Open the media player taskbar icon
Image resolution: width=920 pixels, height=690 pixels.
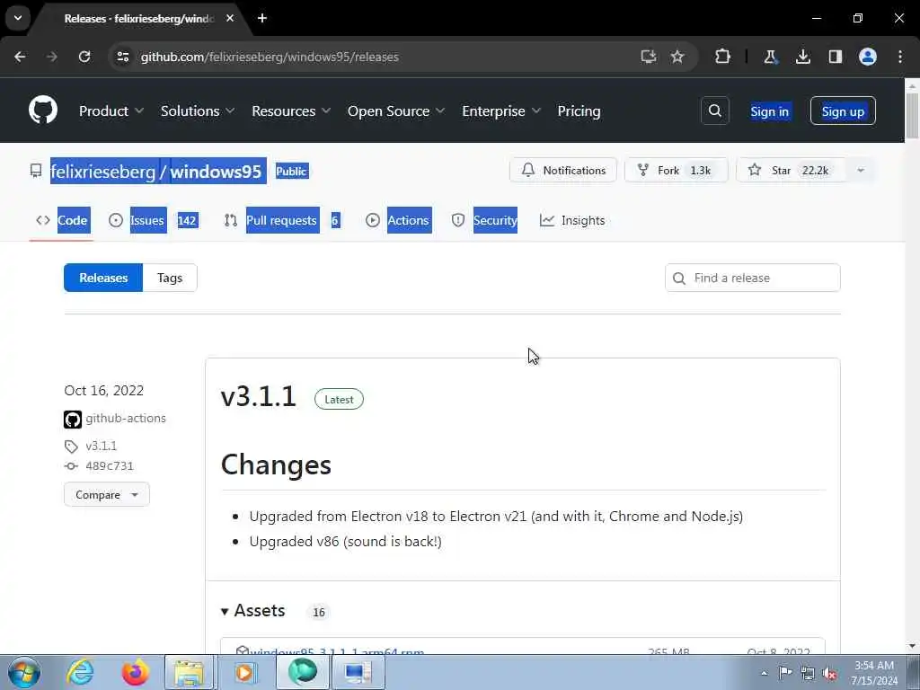[x=245, y=672]
